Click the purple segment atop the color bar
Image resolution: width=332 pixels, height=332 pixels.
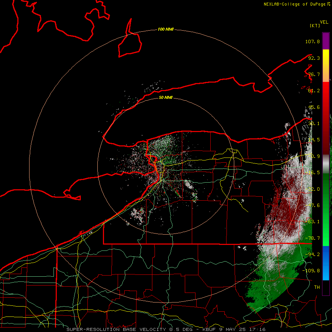pyautogui.click(x=326, y=41)
